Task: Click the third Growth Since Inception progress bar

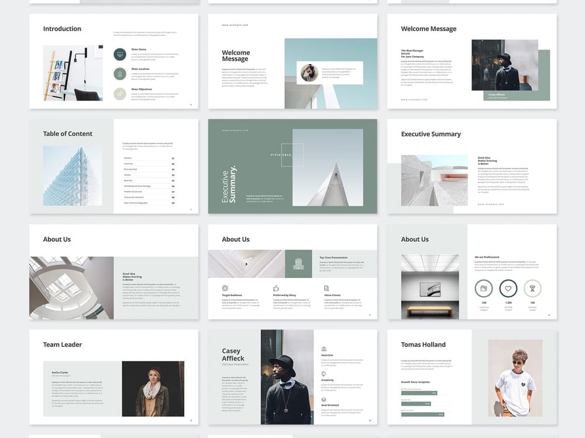Action: [x=423, y=414]
